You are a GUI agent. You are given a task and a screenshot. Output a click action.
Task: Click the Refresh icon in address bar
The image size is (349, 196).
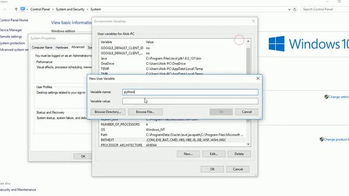click(295, 9)
